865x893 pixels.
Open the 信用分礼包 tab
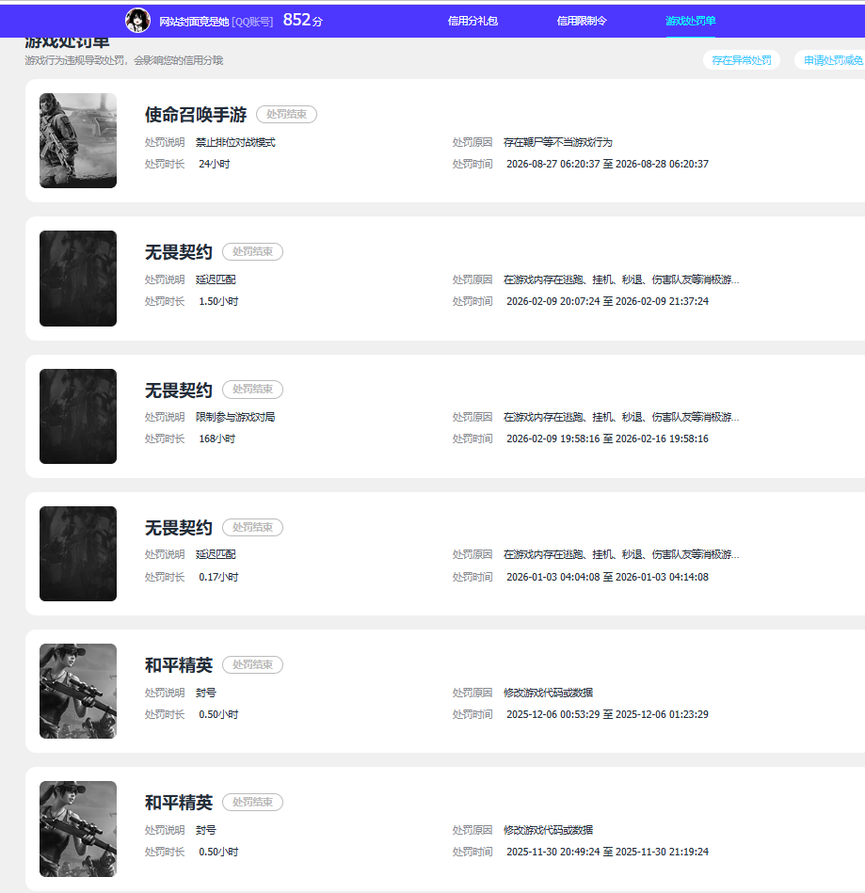(x=473, y=21)
